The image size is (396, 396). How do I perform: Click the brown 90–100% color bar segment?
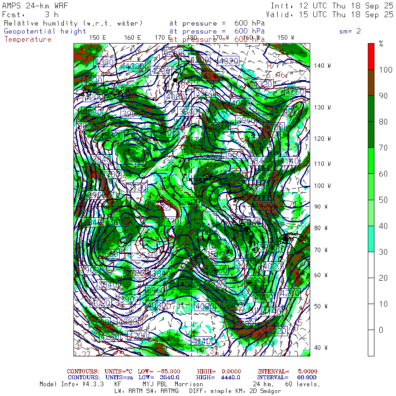coord(371,83)
